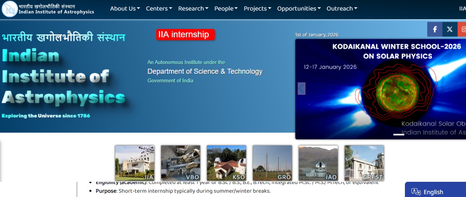Open the Opportunities dropdown

click(299, 9)
